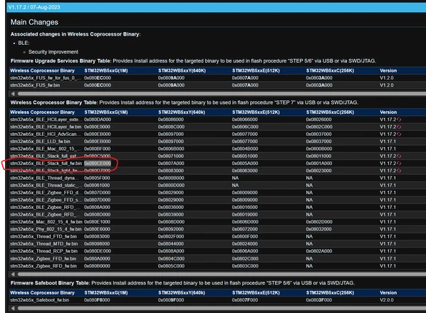Click the Version column header of the FUS table
The image size is (426, 313).
pos(388,70)
